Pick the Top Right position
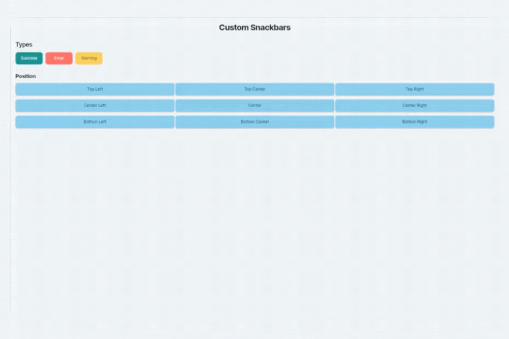 point(414,89)
